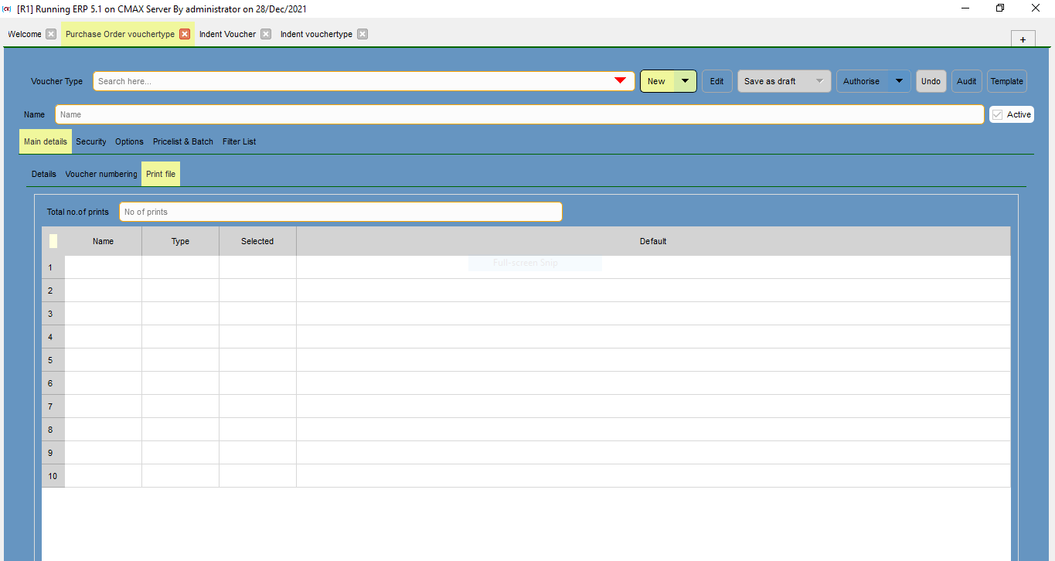Open the Details sub-tab

[44, 174]
